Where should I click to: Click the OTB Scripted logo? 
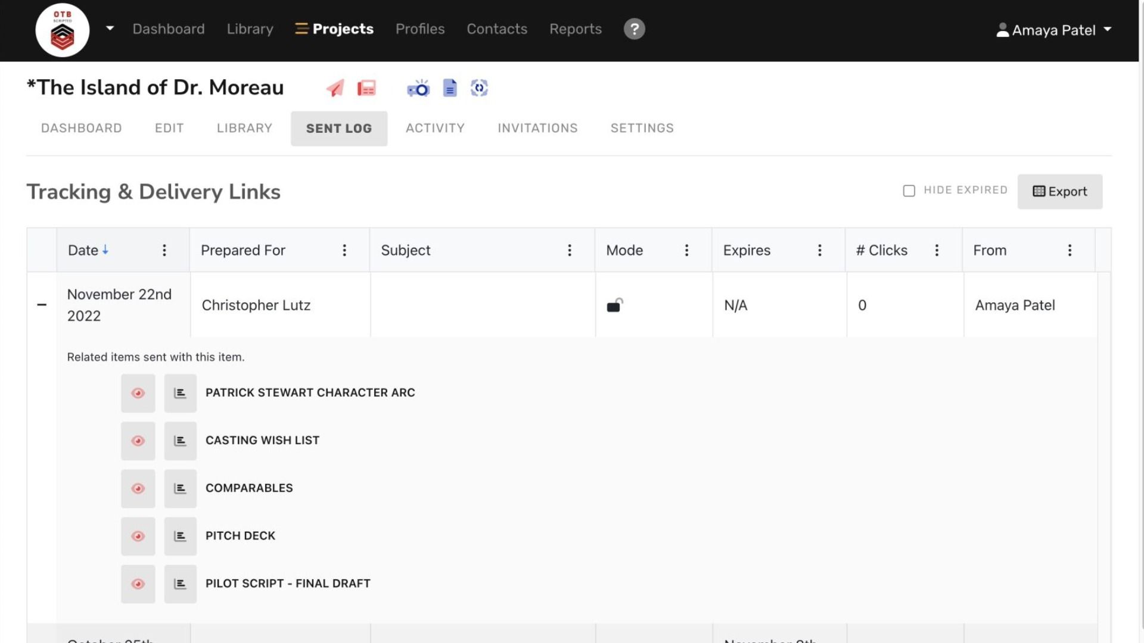(62, 30)
